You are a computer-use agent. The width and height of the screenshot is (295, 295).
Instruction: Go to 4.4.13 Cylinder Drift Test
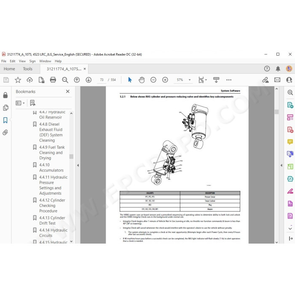point(52,220)
